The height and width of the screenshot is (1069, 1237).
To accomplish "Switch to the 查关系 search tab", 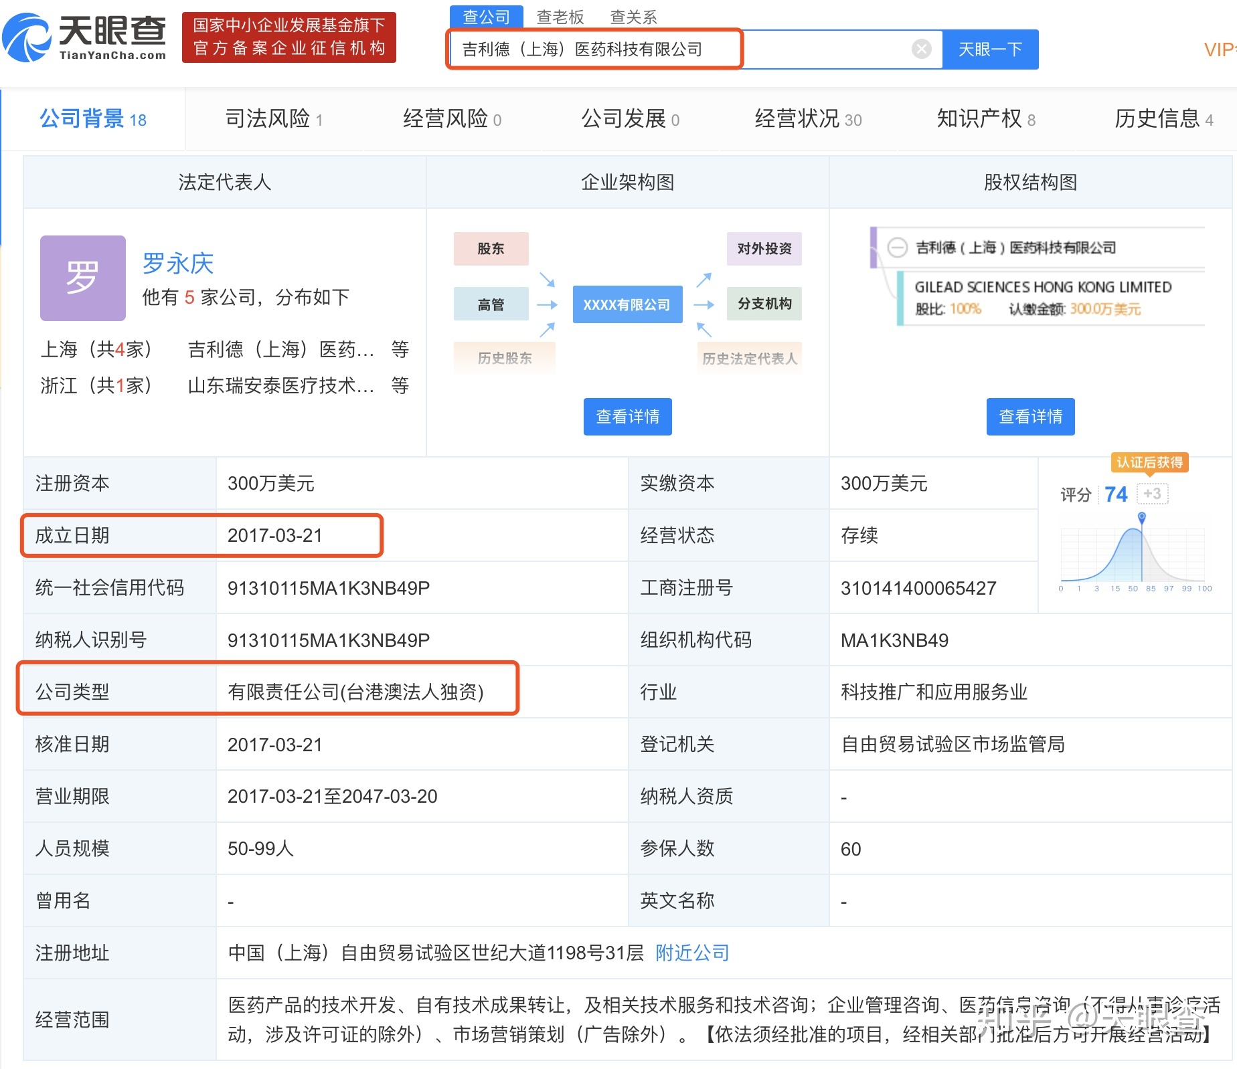I will click(634, 16).
